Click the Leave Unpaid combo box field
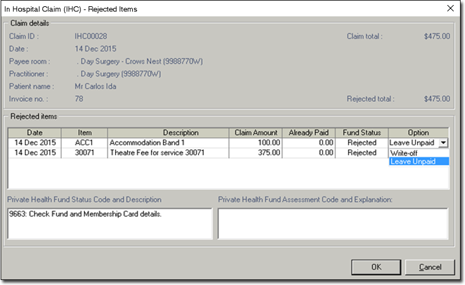 (413, 143)
